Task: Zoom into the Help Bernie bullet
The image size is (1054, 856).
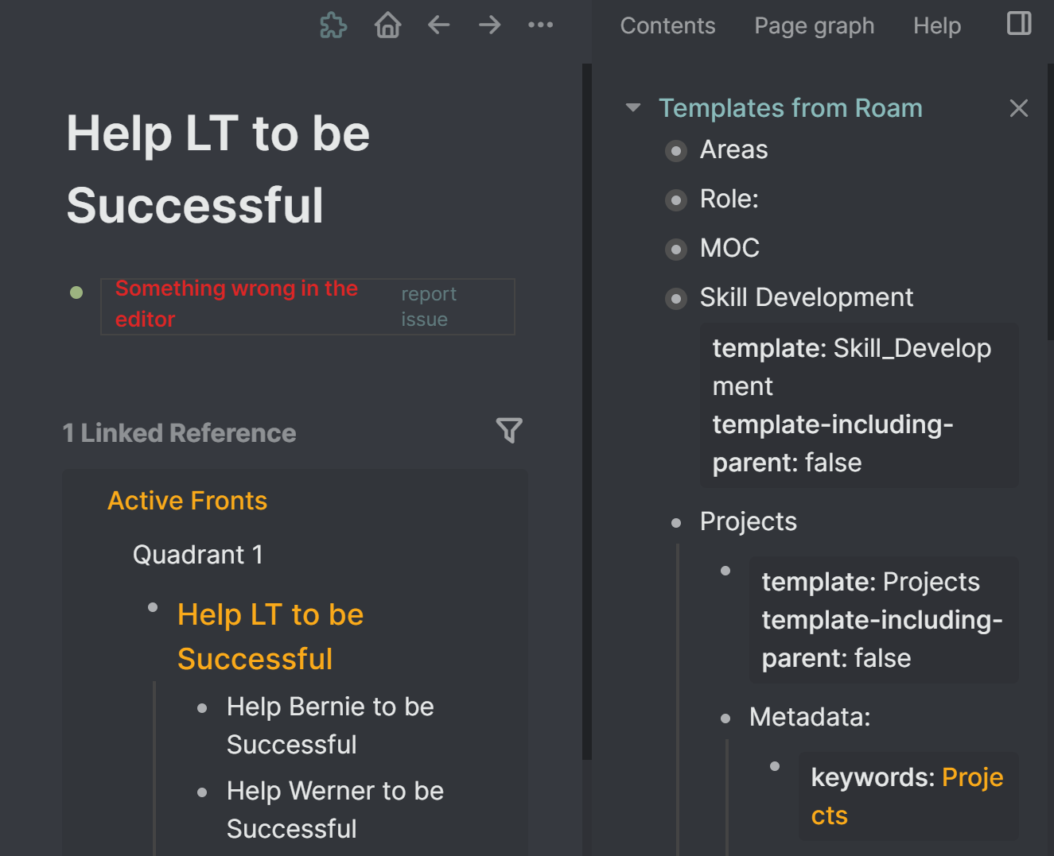Action: 202,707
